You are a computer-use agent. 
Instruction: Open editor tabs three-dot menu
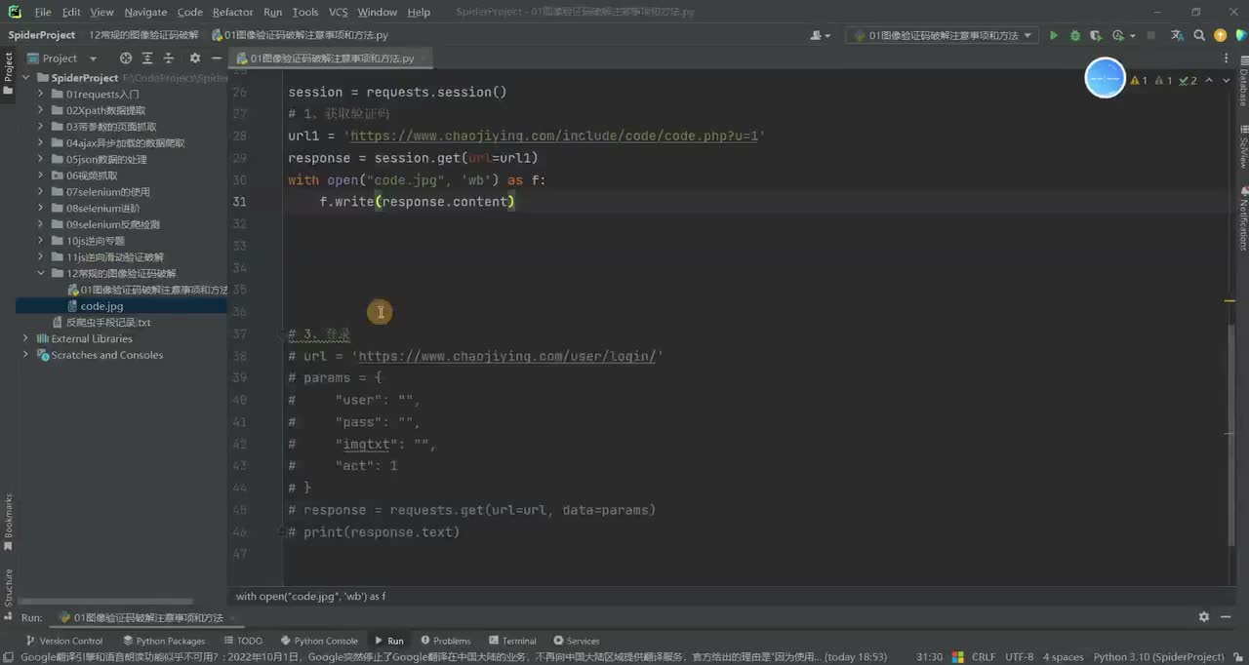(1228, 59)
